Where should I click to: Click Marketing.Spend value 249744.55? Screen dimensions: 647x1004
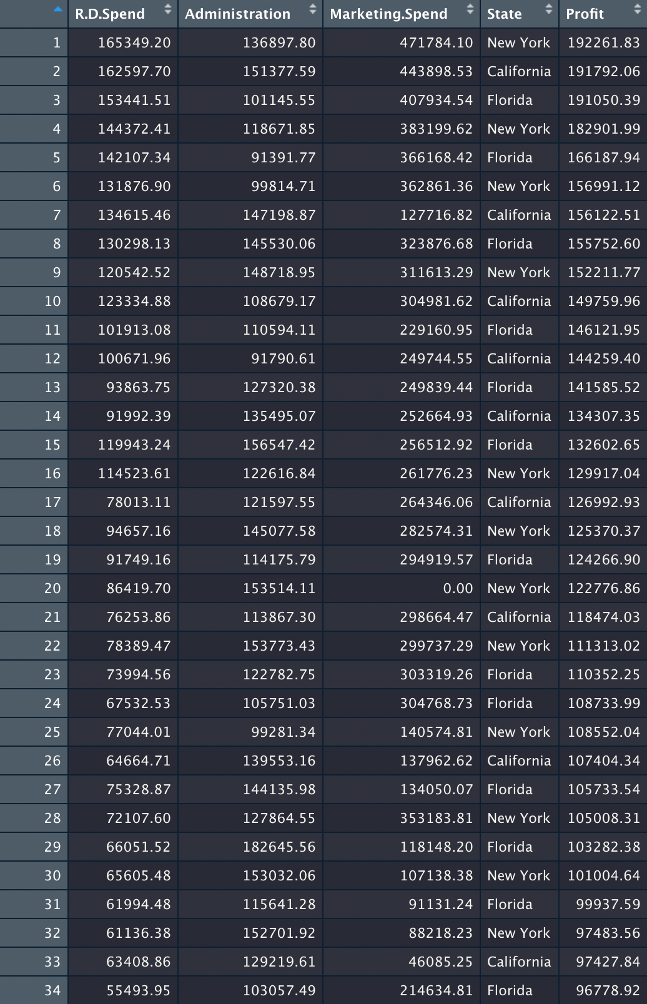point(437,358)
